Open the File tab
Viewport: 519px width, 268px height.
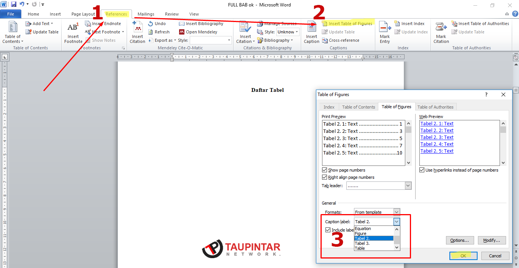pyautogui.click(x=11, y=14)
